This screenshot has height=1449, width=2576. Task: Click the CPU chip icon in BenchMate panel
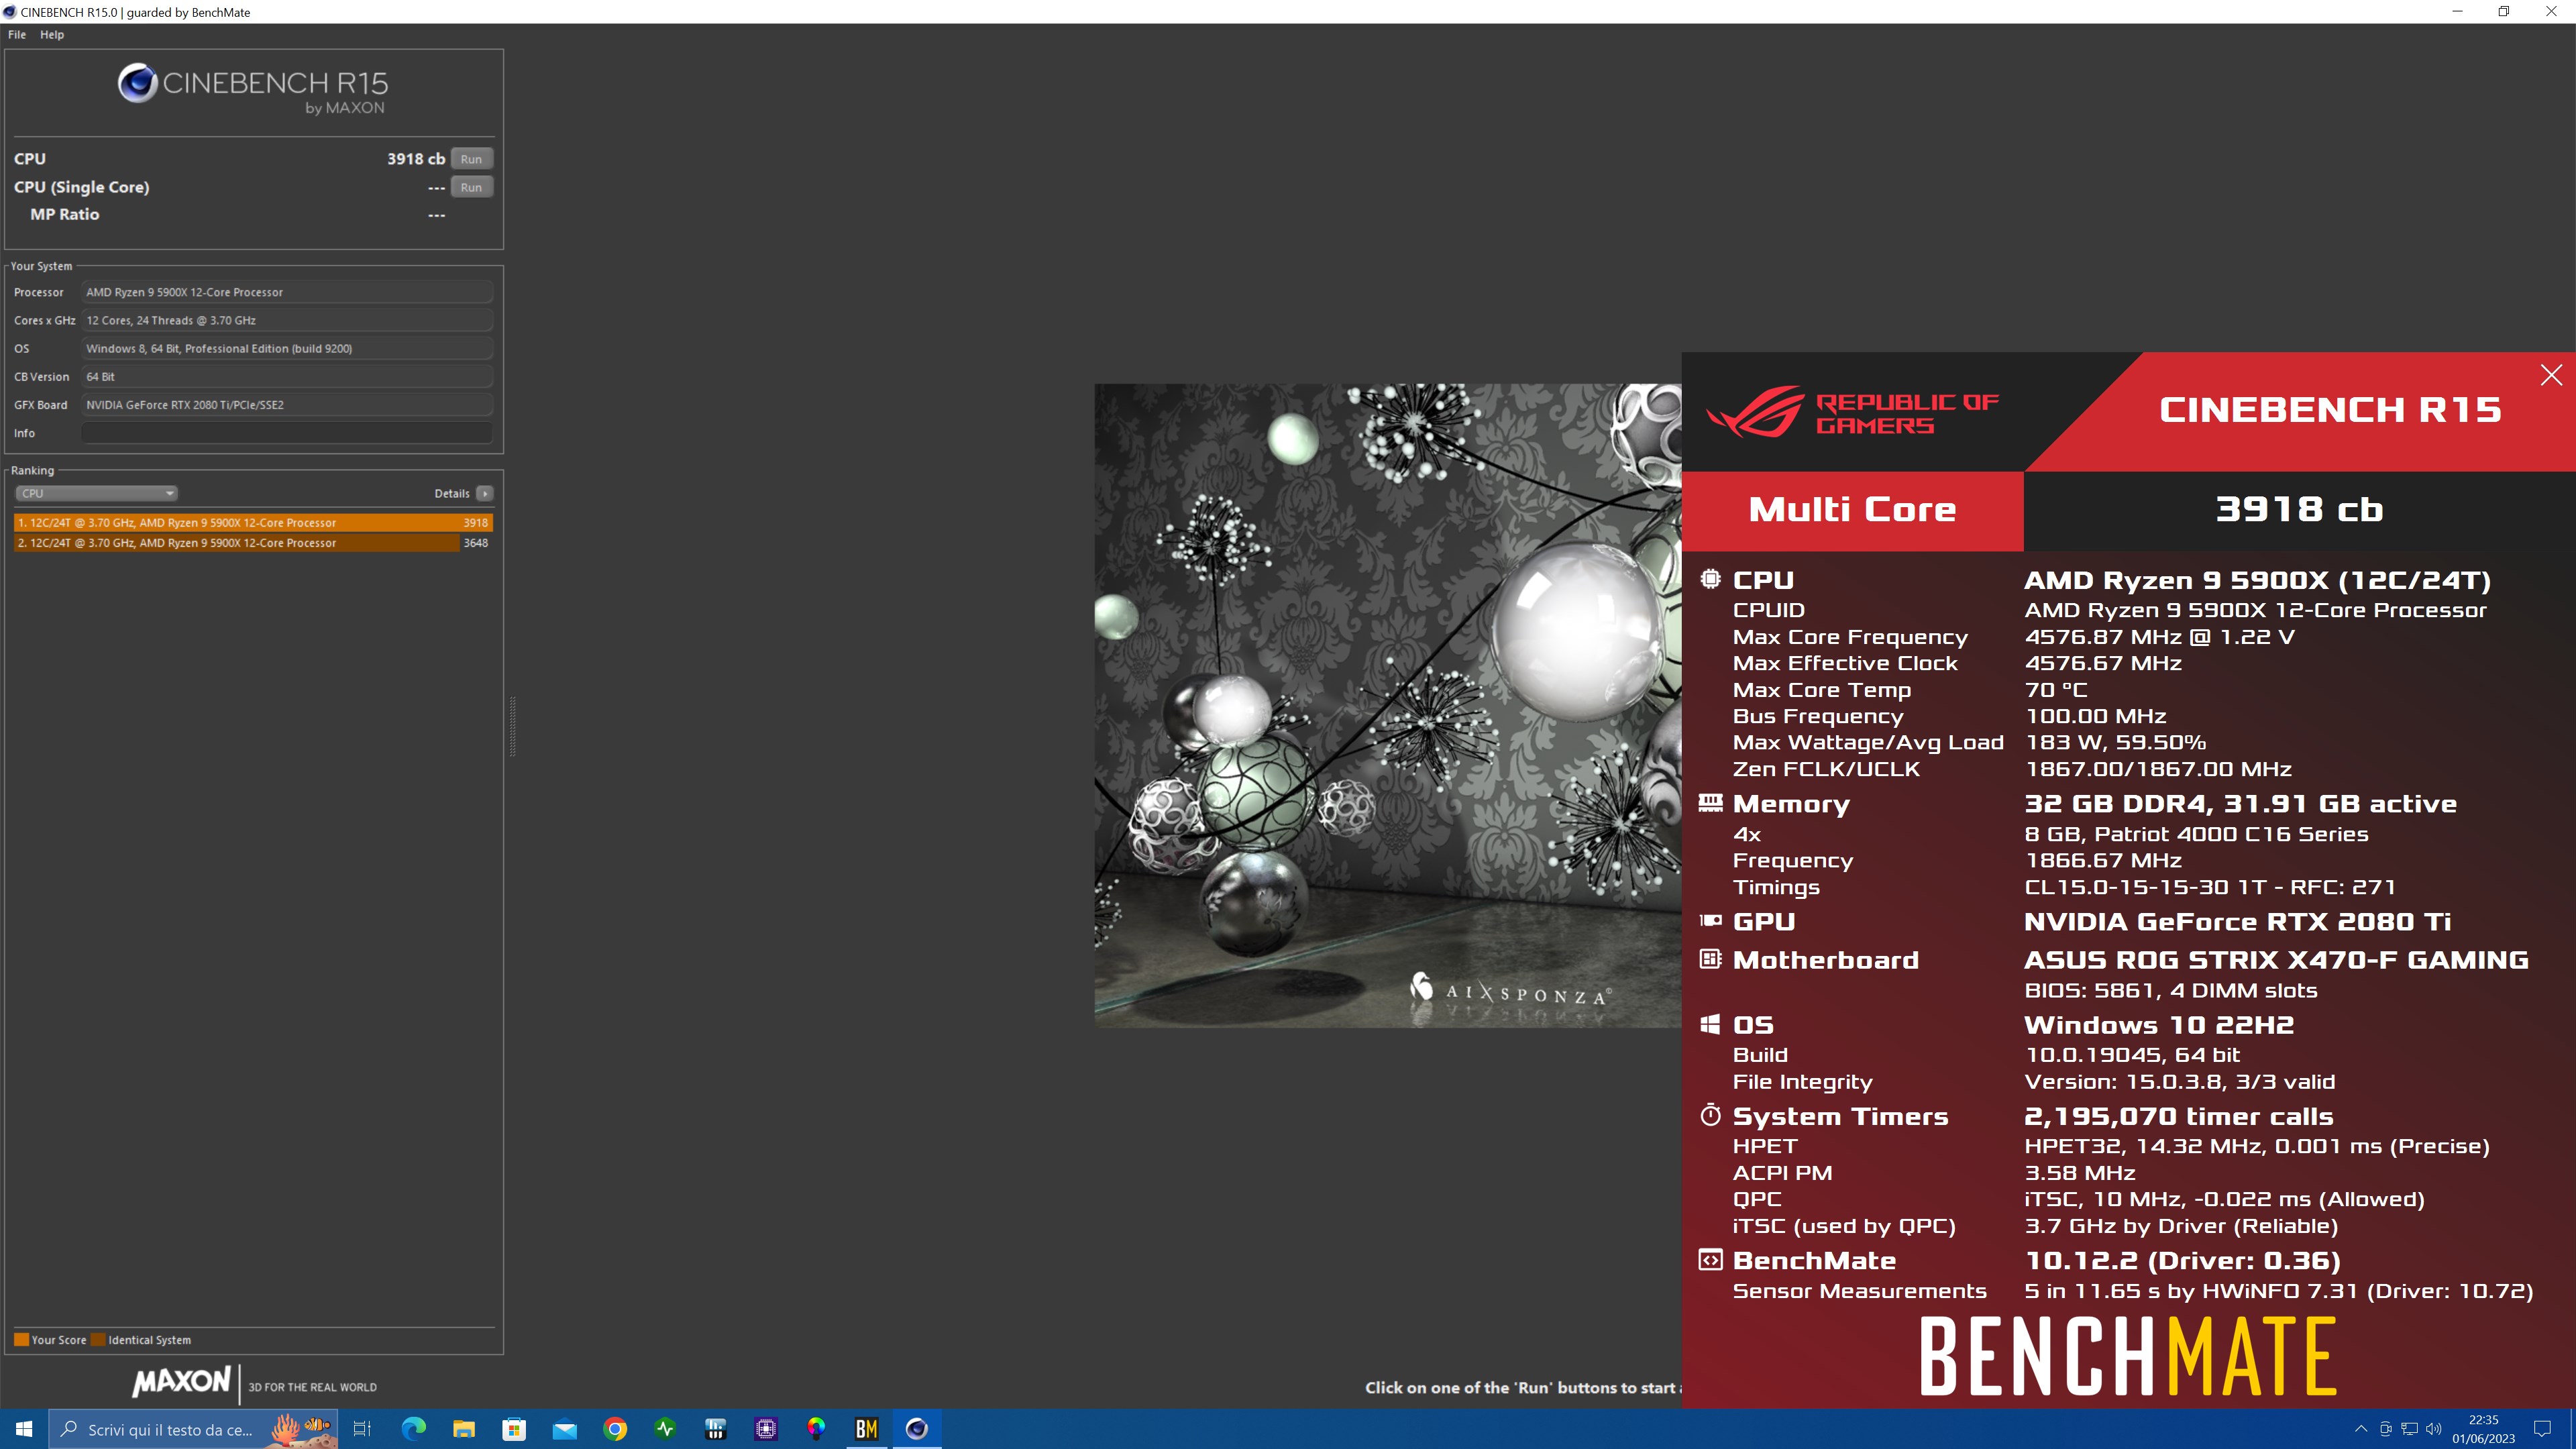pyautogui.click(x=1711, y=579)
